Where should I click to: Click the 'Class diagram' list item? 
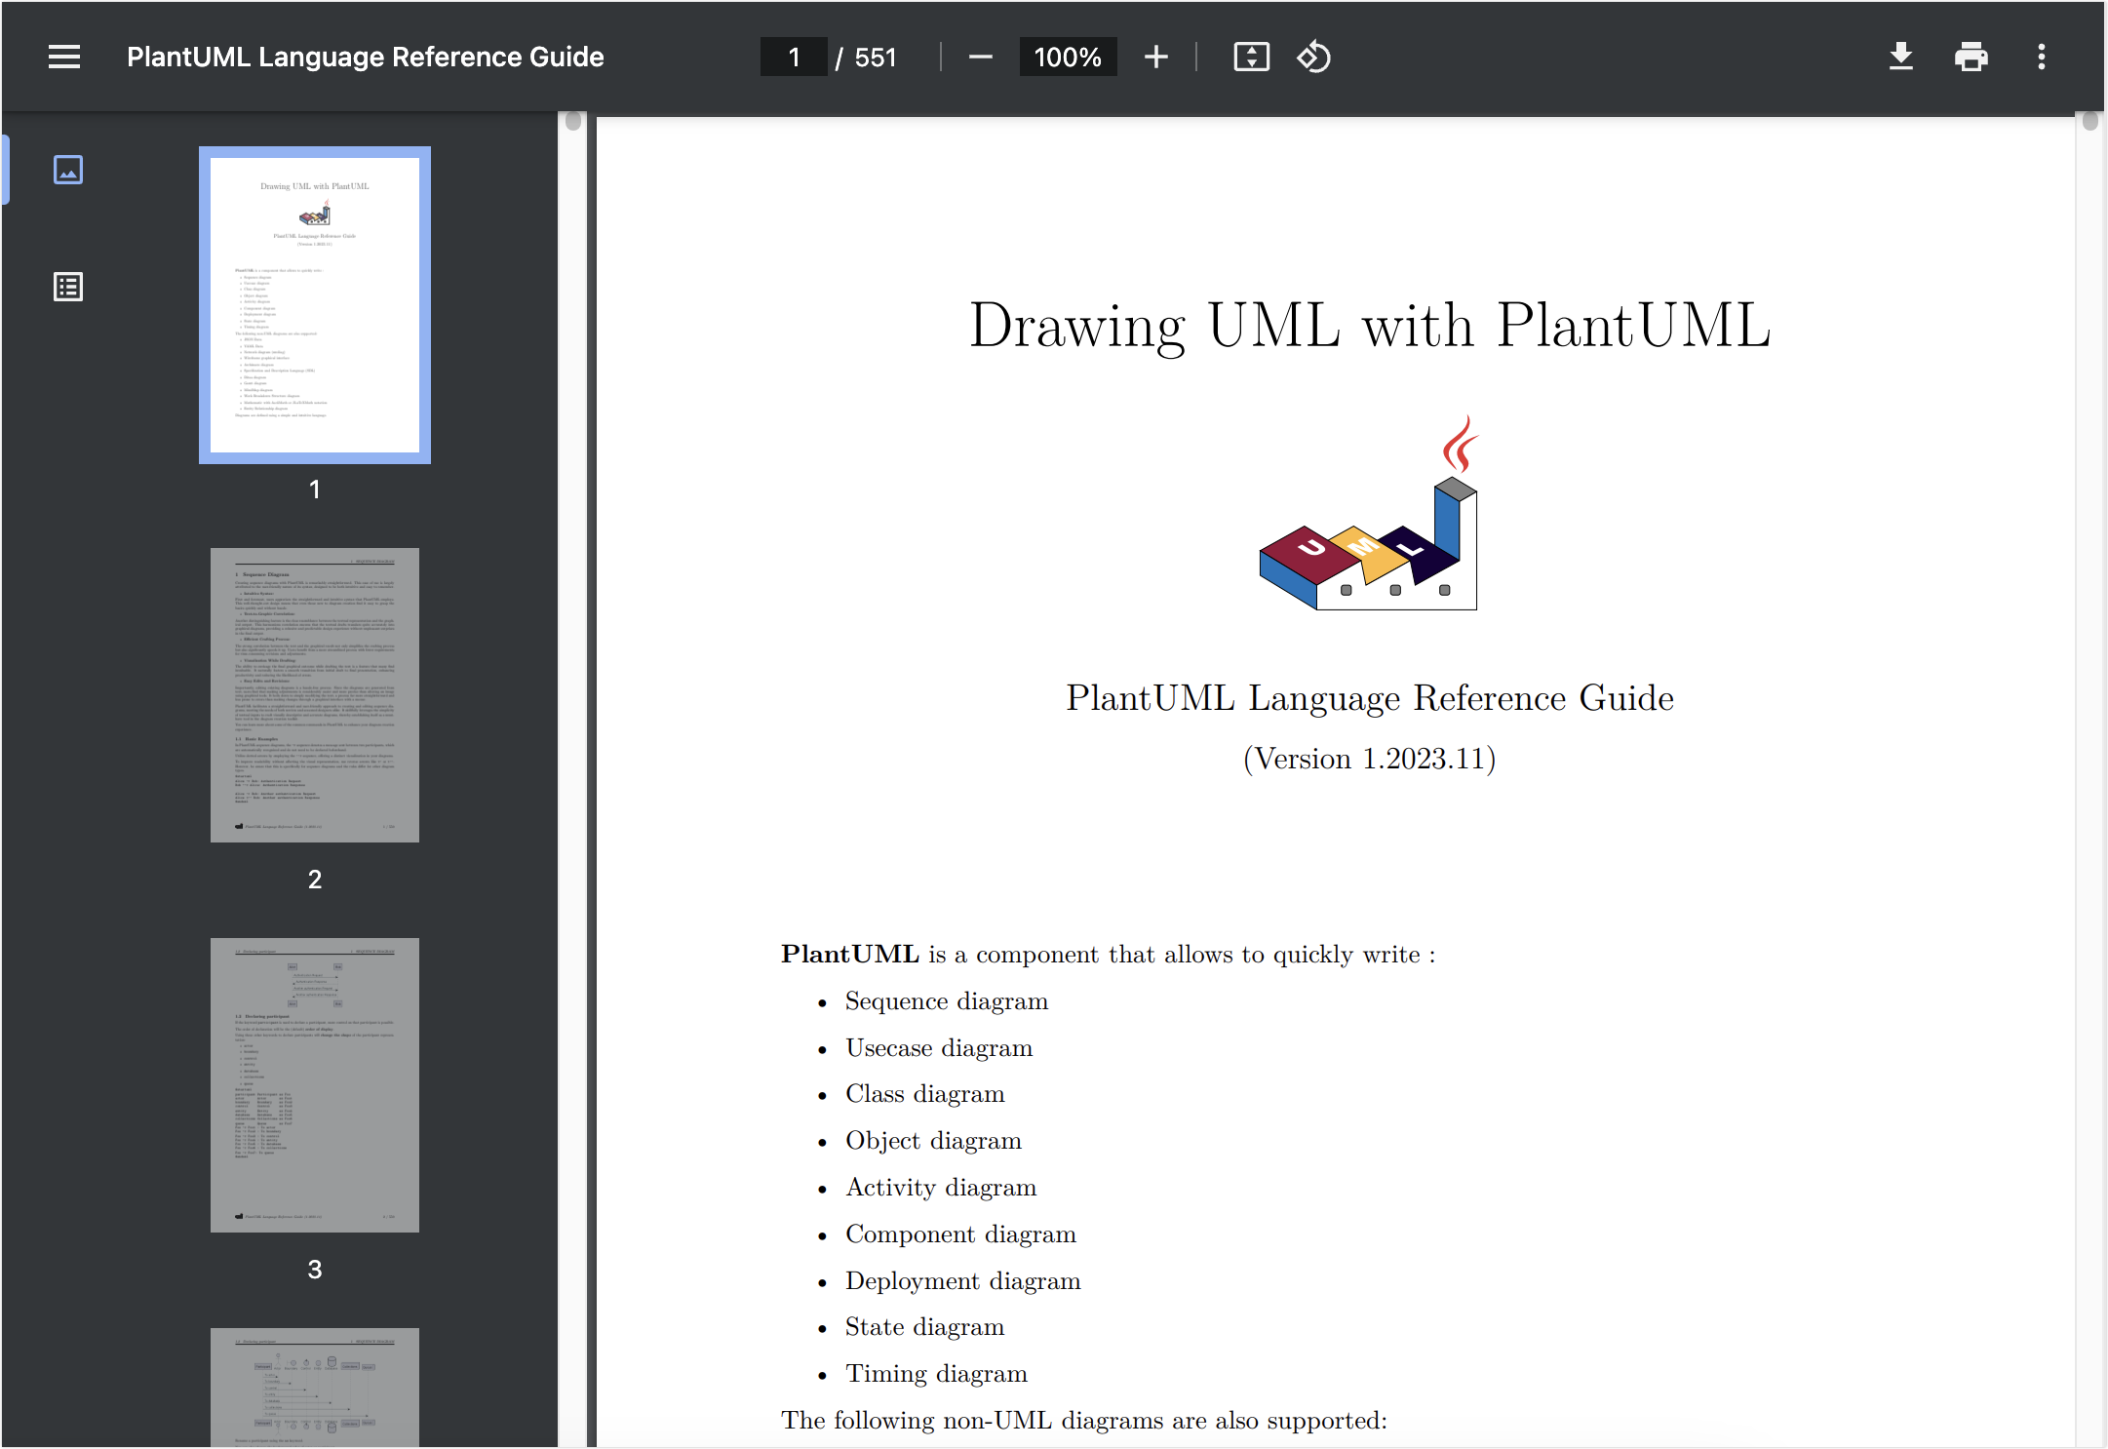pyautogui.click(x=925, y=1094)
